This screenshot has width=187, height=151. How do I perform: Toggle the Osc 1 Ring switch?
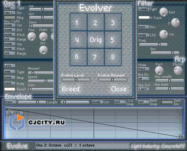(x=10, y=17)
